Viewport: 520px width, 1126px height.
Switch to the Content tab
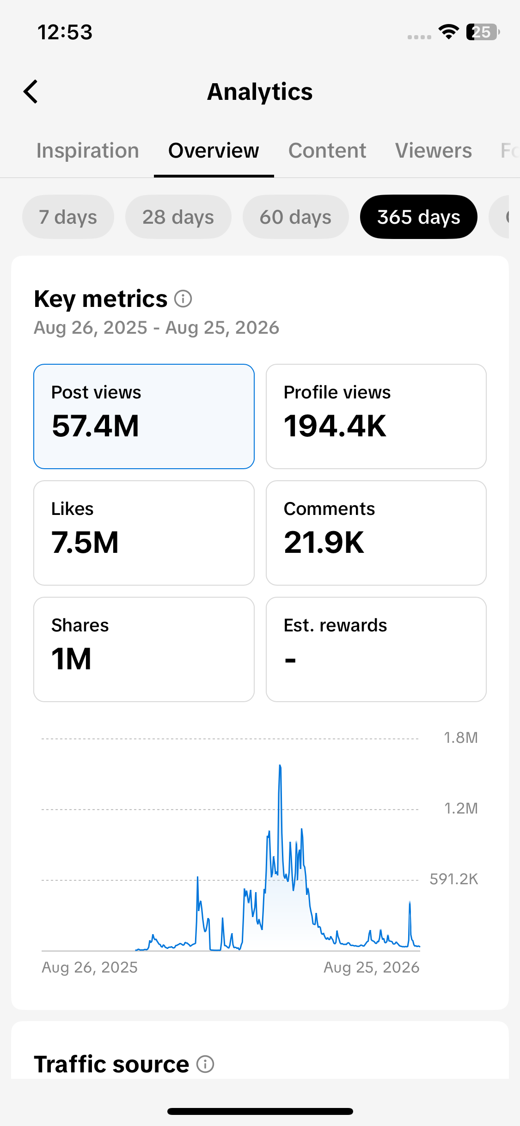pyautogui.click(x=327, y=151)
